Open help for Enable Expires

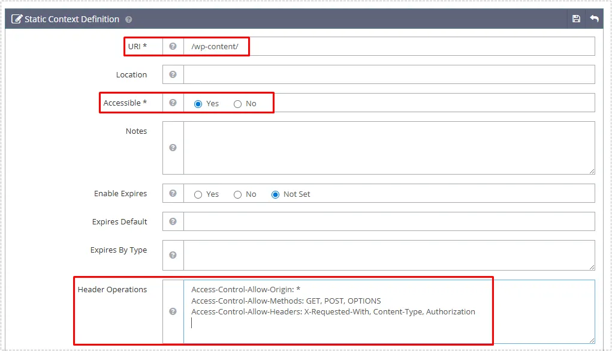tap(173, 194)
